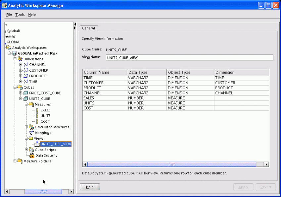The height and width of the screenshot is (197, 281).
Task: Click the Calculated Measures folder icon
Action: (31, 127)
